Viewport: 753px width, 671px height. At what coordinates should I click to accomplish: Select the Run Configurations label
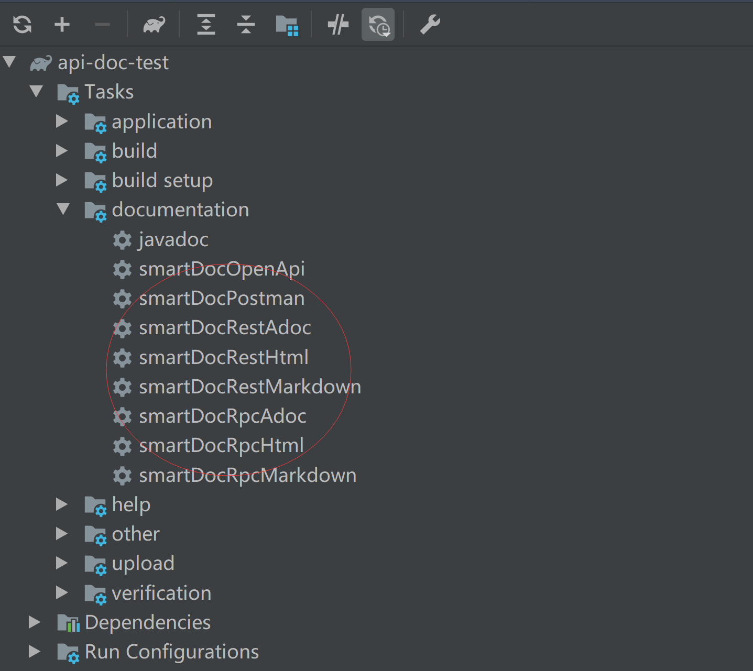click(172, 653)
